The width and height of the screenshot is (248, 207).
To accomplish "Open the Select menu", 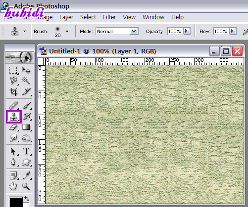I will pos(88,17).
